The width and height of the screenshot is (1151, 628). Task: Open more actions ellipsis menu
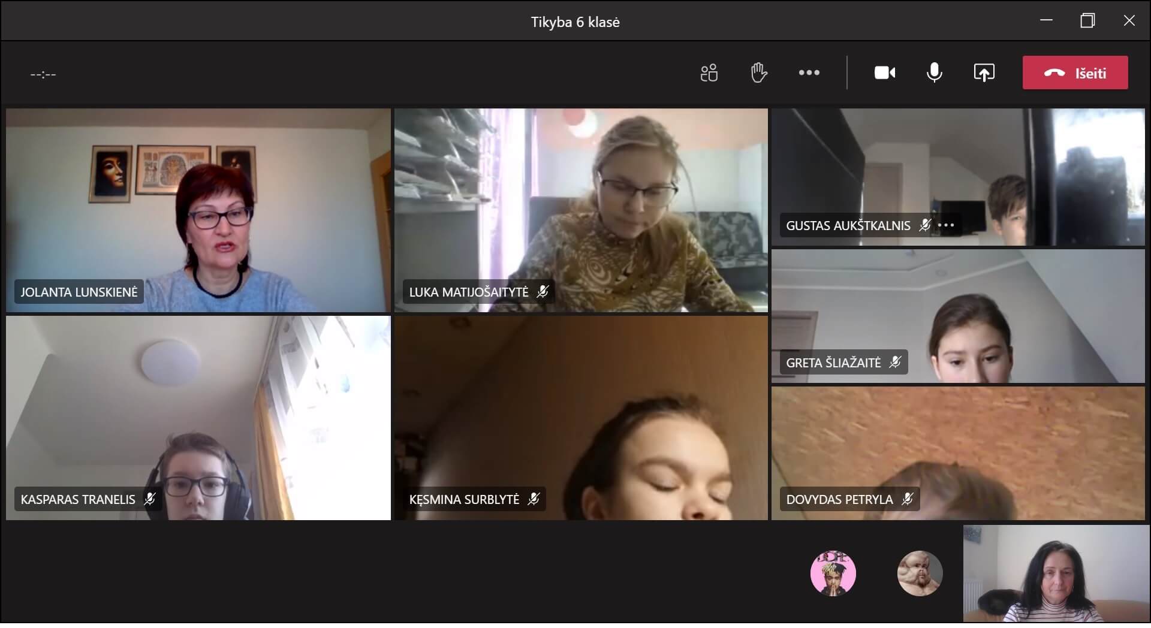point(809,73)
